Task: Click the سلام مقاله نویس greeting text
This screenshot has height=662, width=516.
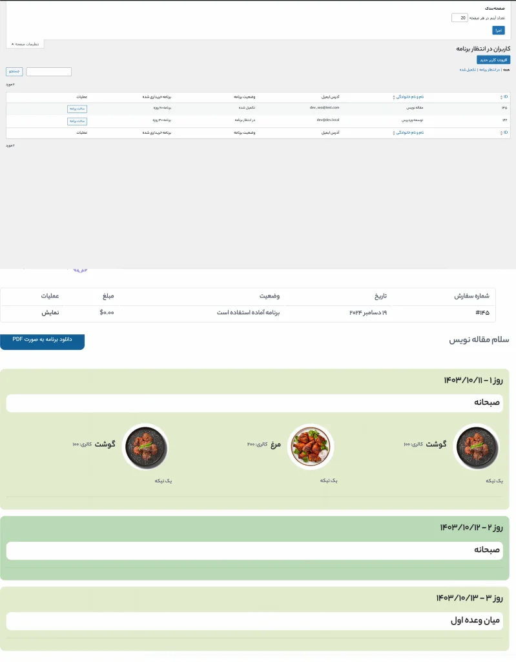Action: (x=479, y=340)
